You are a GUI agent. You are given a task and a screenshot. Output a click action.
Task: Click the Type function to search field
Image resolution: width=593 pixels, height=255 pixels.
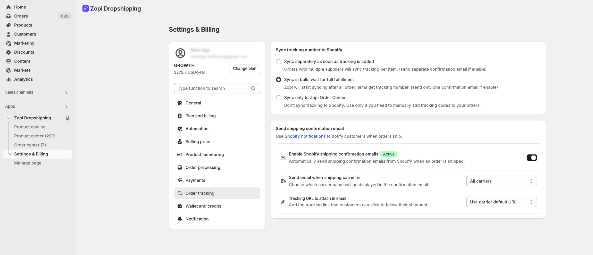point(213,88)
